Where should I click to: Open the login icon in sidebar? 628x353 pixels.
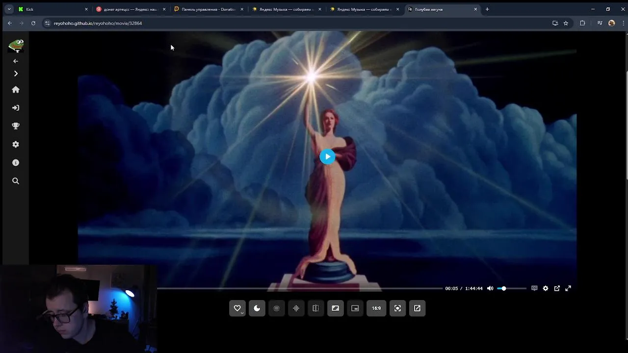(16, 108)
